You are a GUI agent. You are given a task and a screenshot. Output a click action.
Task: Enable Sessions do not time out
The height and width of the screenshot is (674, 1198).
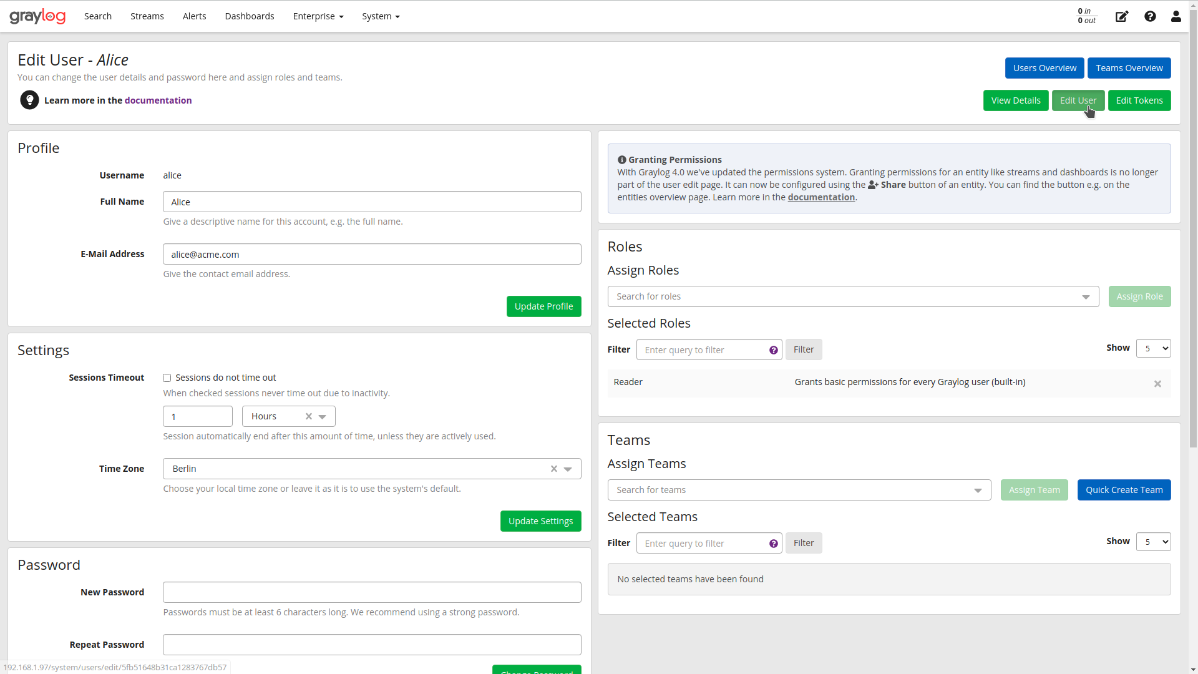tap(167, 378)
